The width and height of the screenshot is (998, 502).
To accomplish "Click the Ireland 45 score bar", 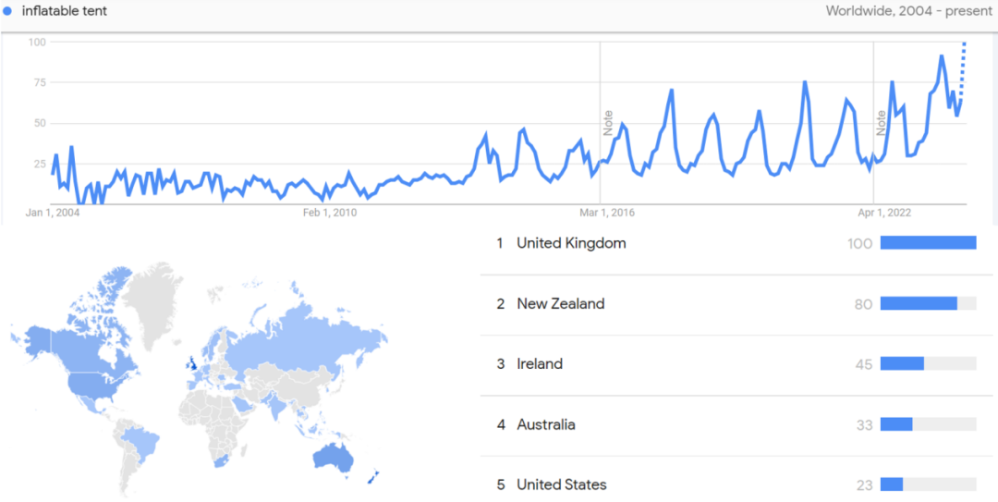I will coord(928,363).
